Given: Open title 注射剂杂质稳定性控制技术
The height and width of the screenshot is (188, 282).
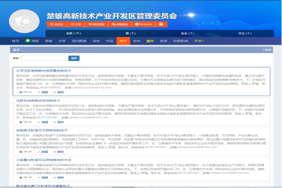Looking at the screenshot, I should (x=38, y=101).
